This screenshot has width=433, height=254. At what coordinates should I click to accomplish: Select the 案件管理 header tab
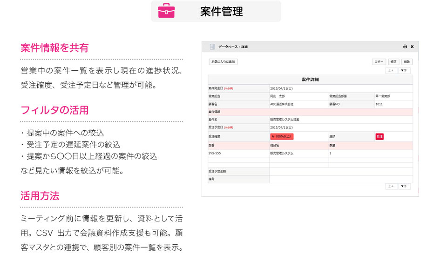click(x=216, y=11)
